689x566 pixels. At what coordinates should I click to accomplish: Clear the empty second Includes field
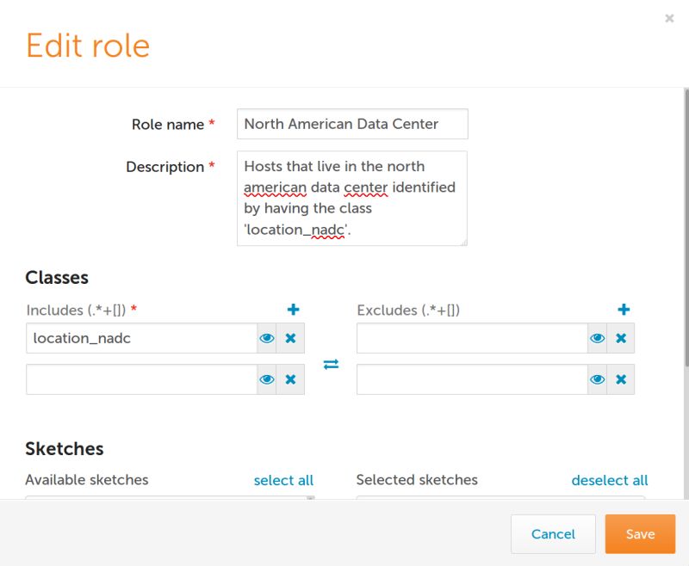(290, 378)
